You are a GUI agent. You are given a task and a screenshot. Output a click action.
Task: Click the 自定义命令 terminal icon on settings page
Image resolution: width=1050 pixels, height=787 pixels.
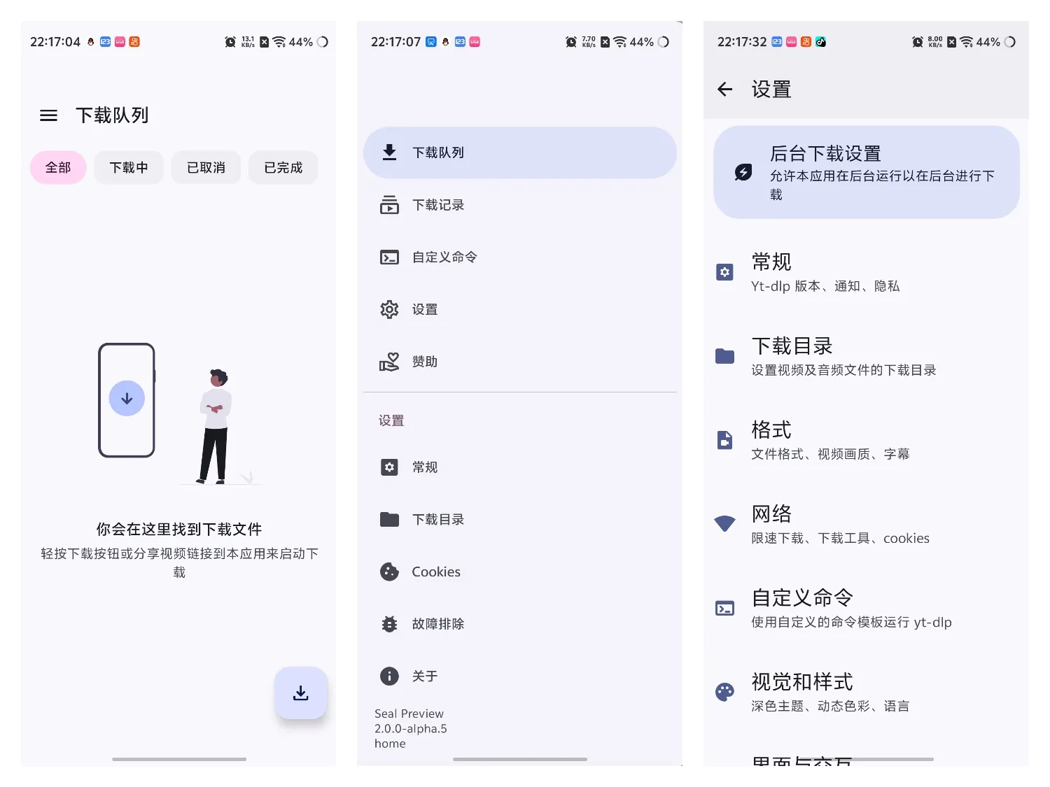click(725, 608)
